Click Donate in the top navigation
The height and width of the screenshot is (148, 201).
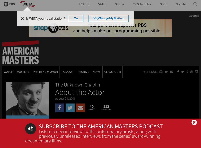[x=181, y=4]
